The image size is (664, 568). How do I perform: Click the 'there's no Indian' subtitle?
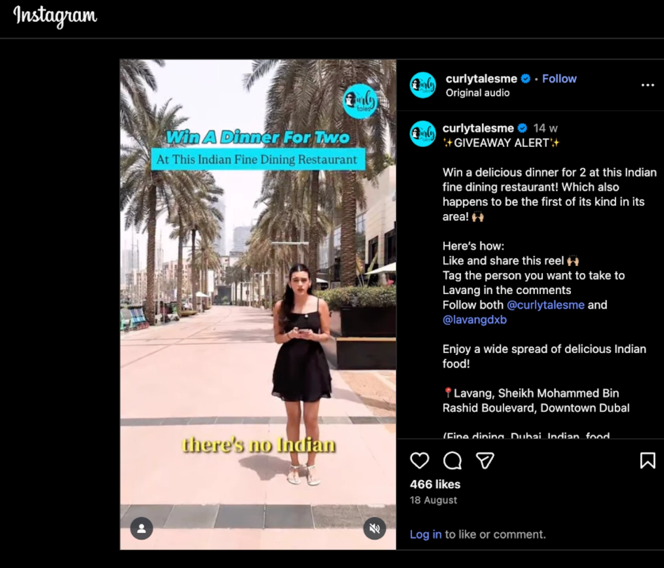point(258,445)
